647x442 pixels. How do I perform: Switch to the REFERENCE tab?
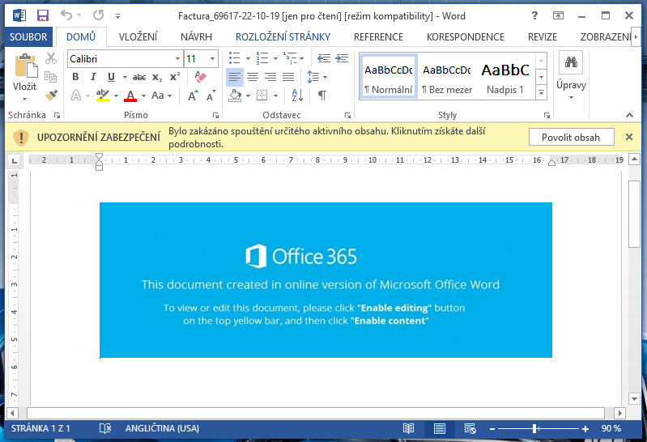click(x=378, y=36)
